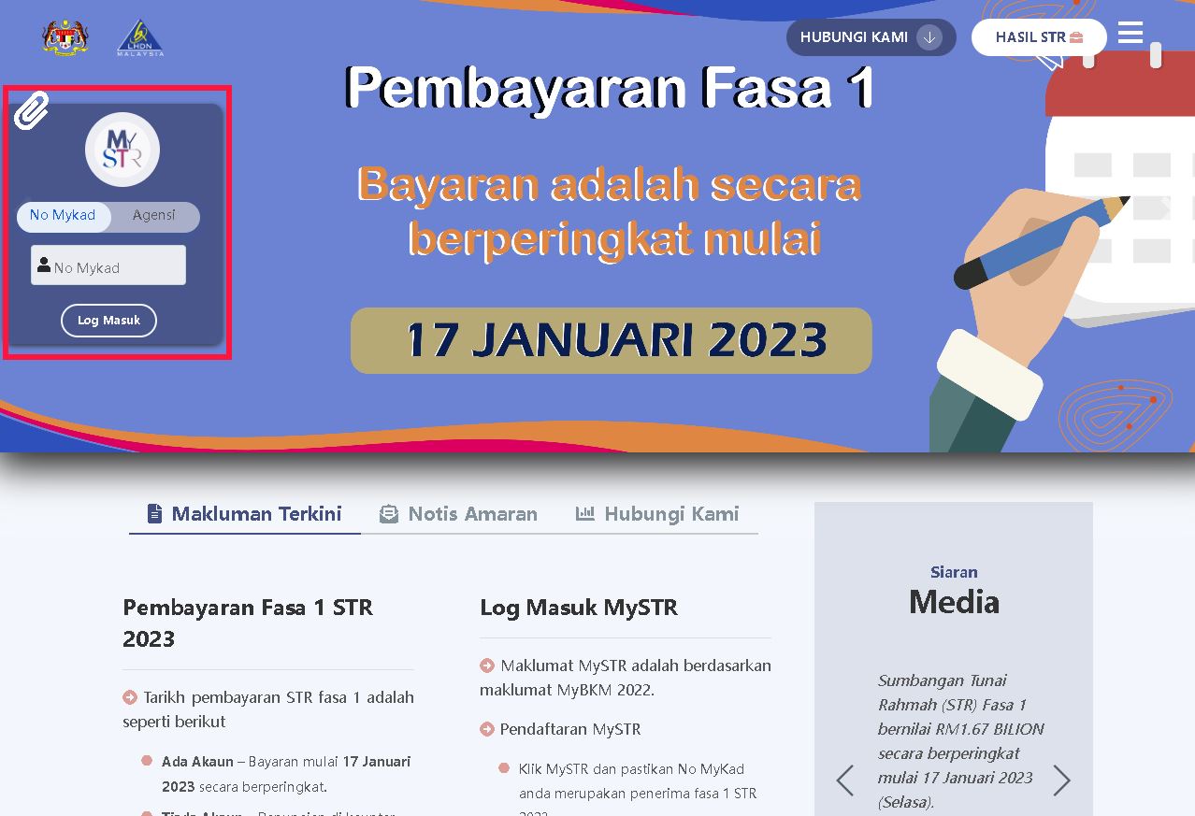Switch to the Hubungi Kami tab
Viewport: 1195px width, 816px height.
(657, 514)
